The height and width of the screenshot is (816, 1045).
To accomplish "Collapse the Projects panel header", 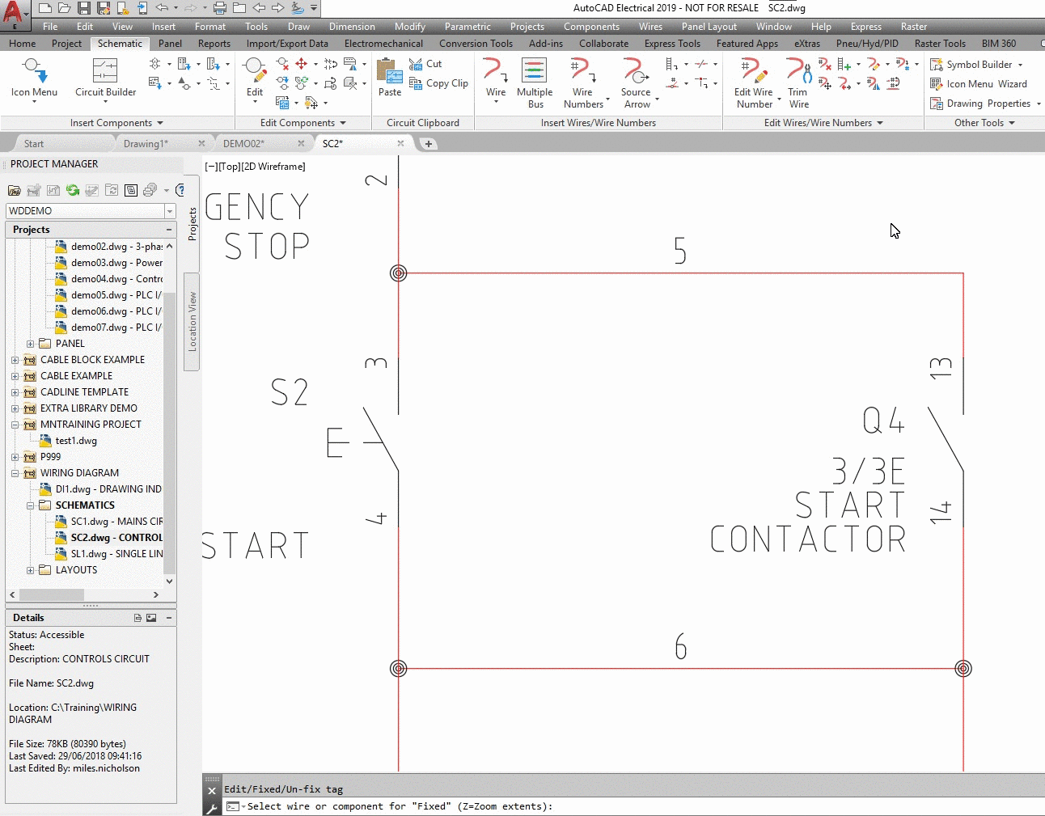I will (169, 230).
